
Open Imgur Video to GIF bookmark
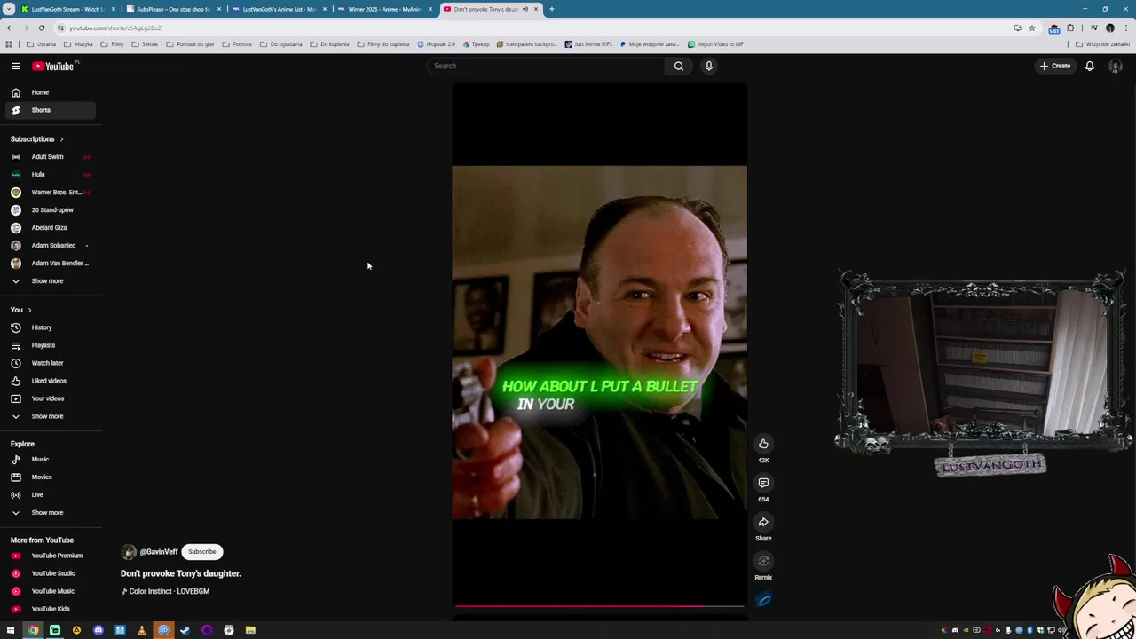tap(715, 44)
